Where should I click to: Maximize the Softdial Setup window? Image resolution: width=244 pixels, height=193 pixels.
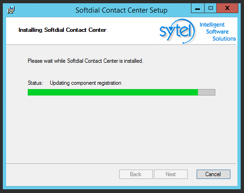[210, 8]
